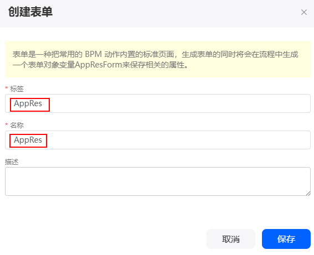Focus the 名称 input field
Image resolution: width=314 pixels, height=255 pixels.
pyautogui.click(x=158, y=140)
